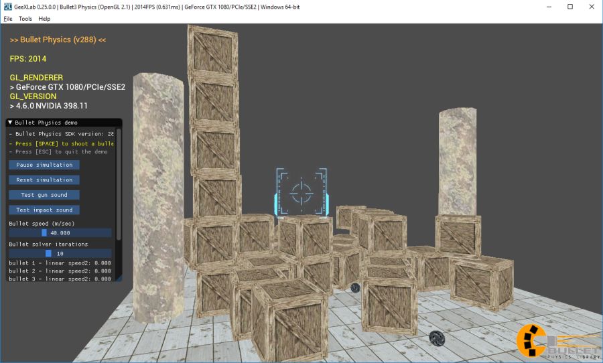The image size is (603, 363).
Task: Click the Reset simulation button
Action: point(44,179)
